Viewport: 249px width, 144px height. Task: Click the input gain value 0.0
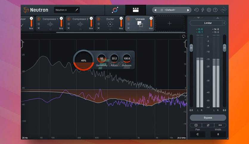click(191, 110)
